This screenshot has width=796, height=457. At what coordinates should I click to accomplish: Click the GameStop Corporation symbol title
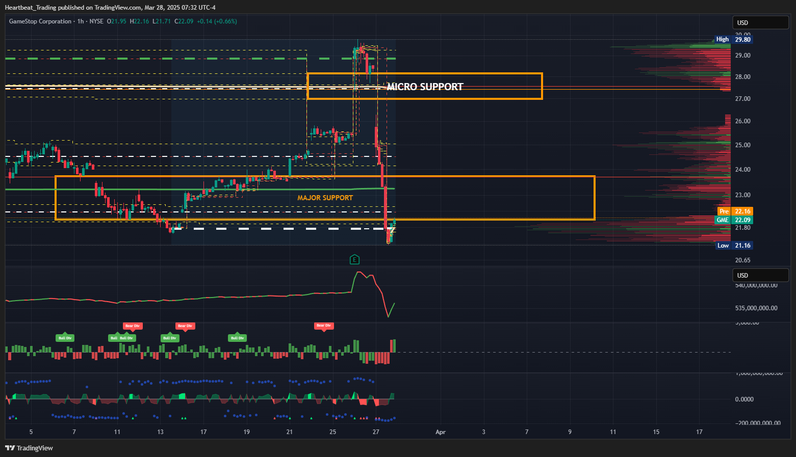pyautogui.click(x=40, y=21)
